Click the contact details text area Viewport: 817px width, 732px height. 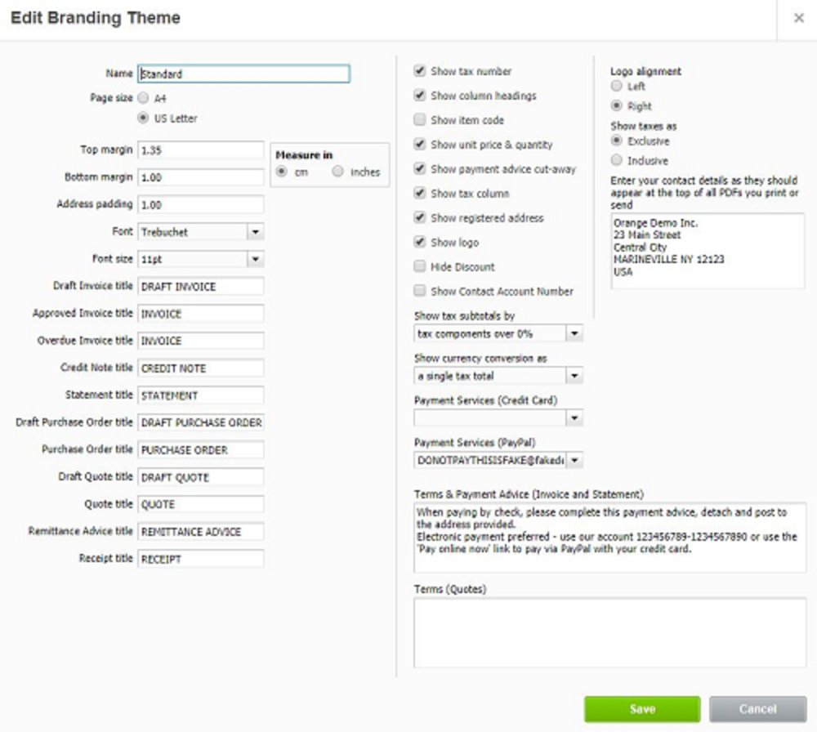point(708,251)
